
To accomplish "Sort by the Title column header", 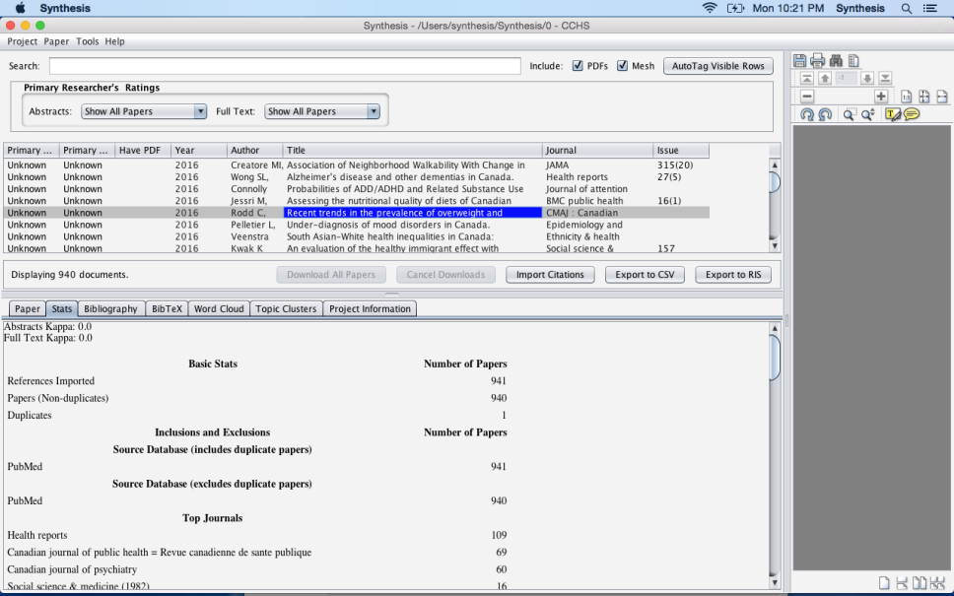I will 413,150.
